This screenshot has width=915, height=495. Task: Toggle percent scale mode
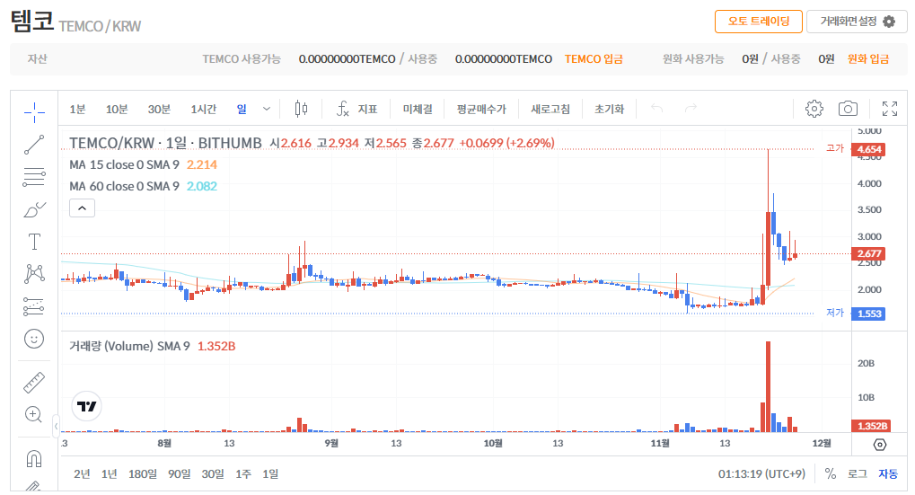pyautogui.click(x=831, y=474)
